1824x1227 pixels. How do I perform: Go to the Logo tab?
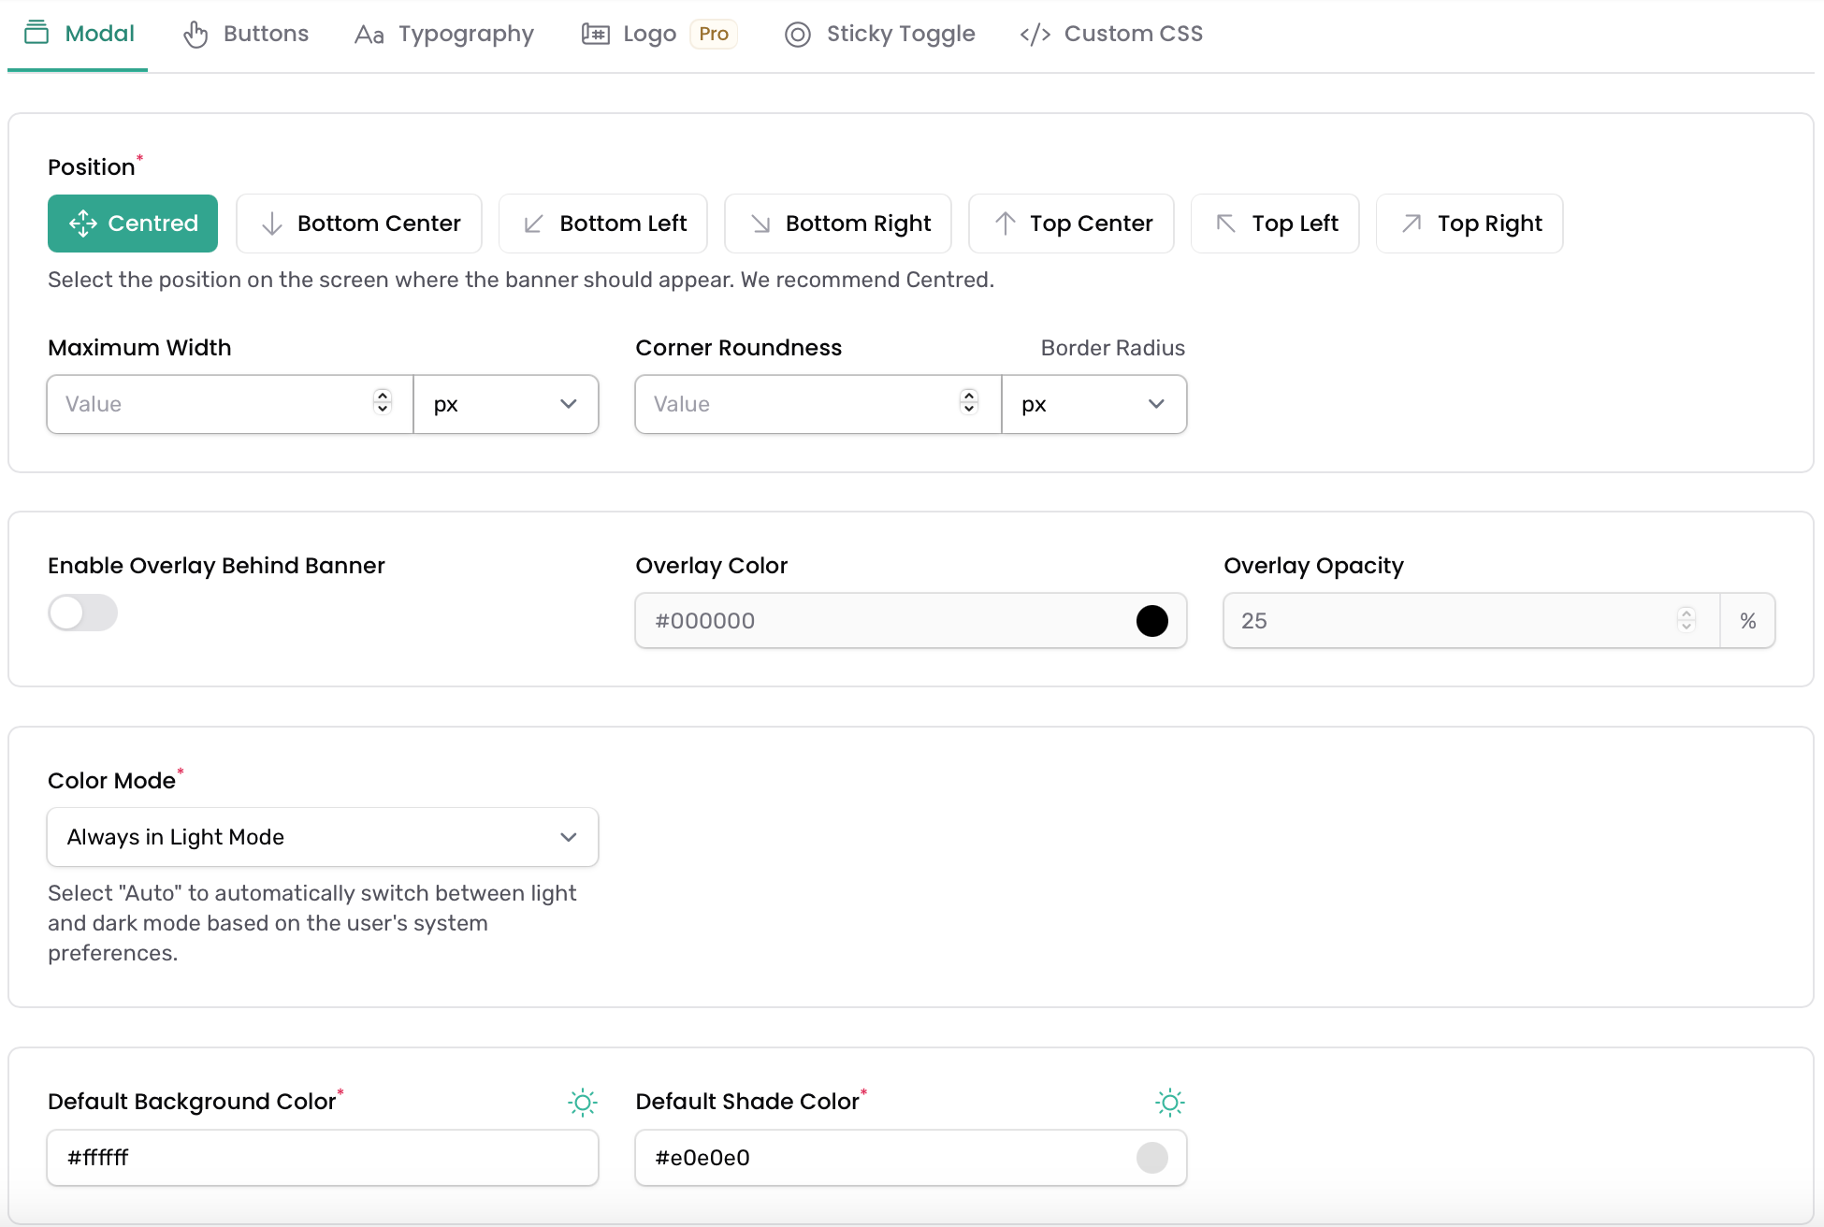(x=659, y=34)
